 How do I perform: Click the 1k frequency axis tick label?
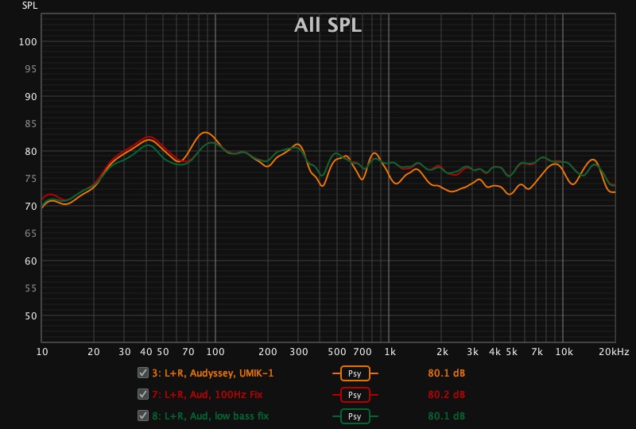[x=390, y=351]
